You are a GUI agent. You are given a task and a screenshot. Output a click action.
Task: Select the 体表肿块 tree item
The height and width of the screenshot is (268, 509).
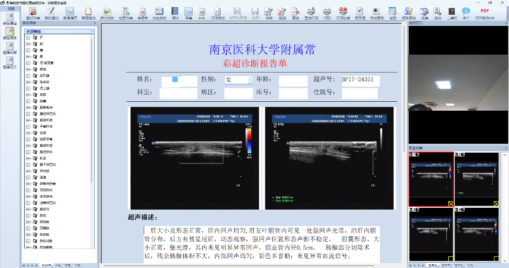point(46,196)
